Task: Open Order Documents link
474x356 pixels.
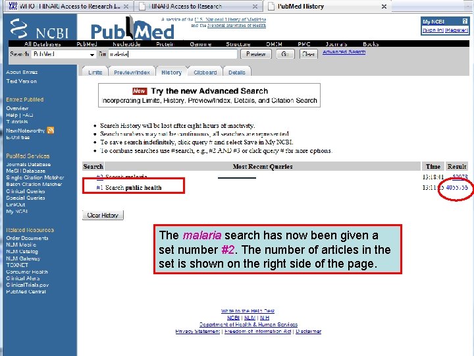Action: click(x=27, y=238)
